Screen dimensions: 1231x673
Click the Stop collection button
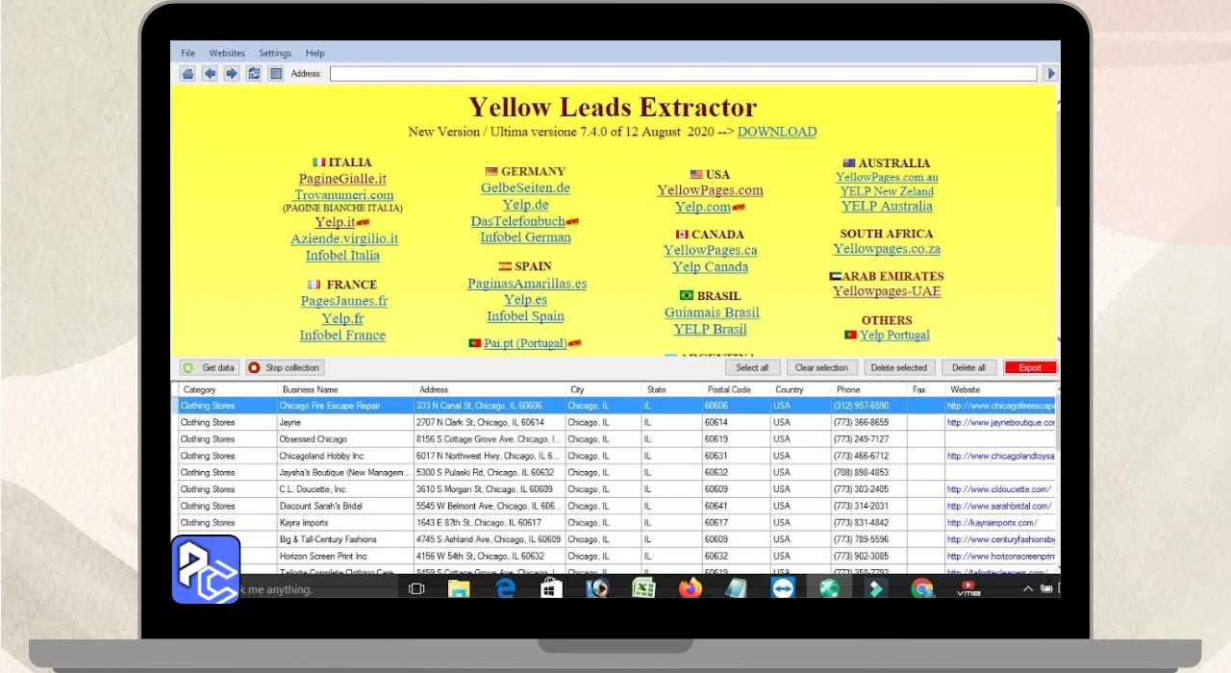click(285, 367)
